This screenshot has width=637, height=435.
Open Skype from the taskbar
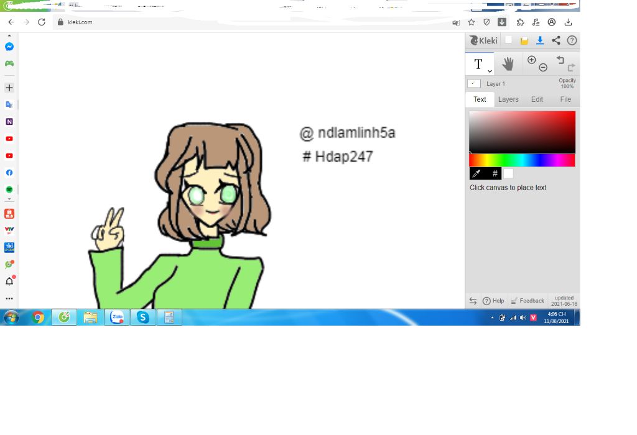[143, 318]
